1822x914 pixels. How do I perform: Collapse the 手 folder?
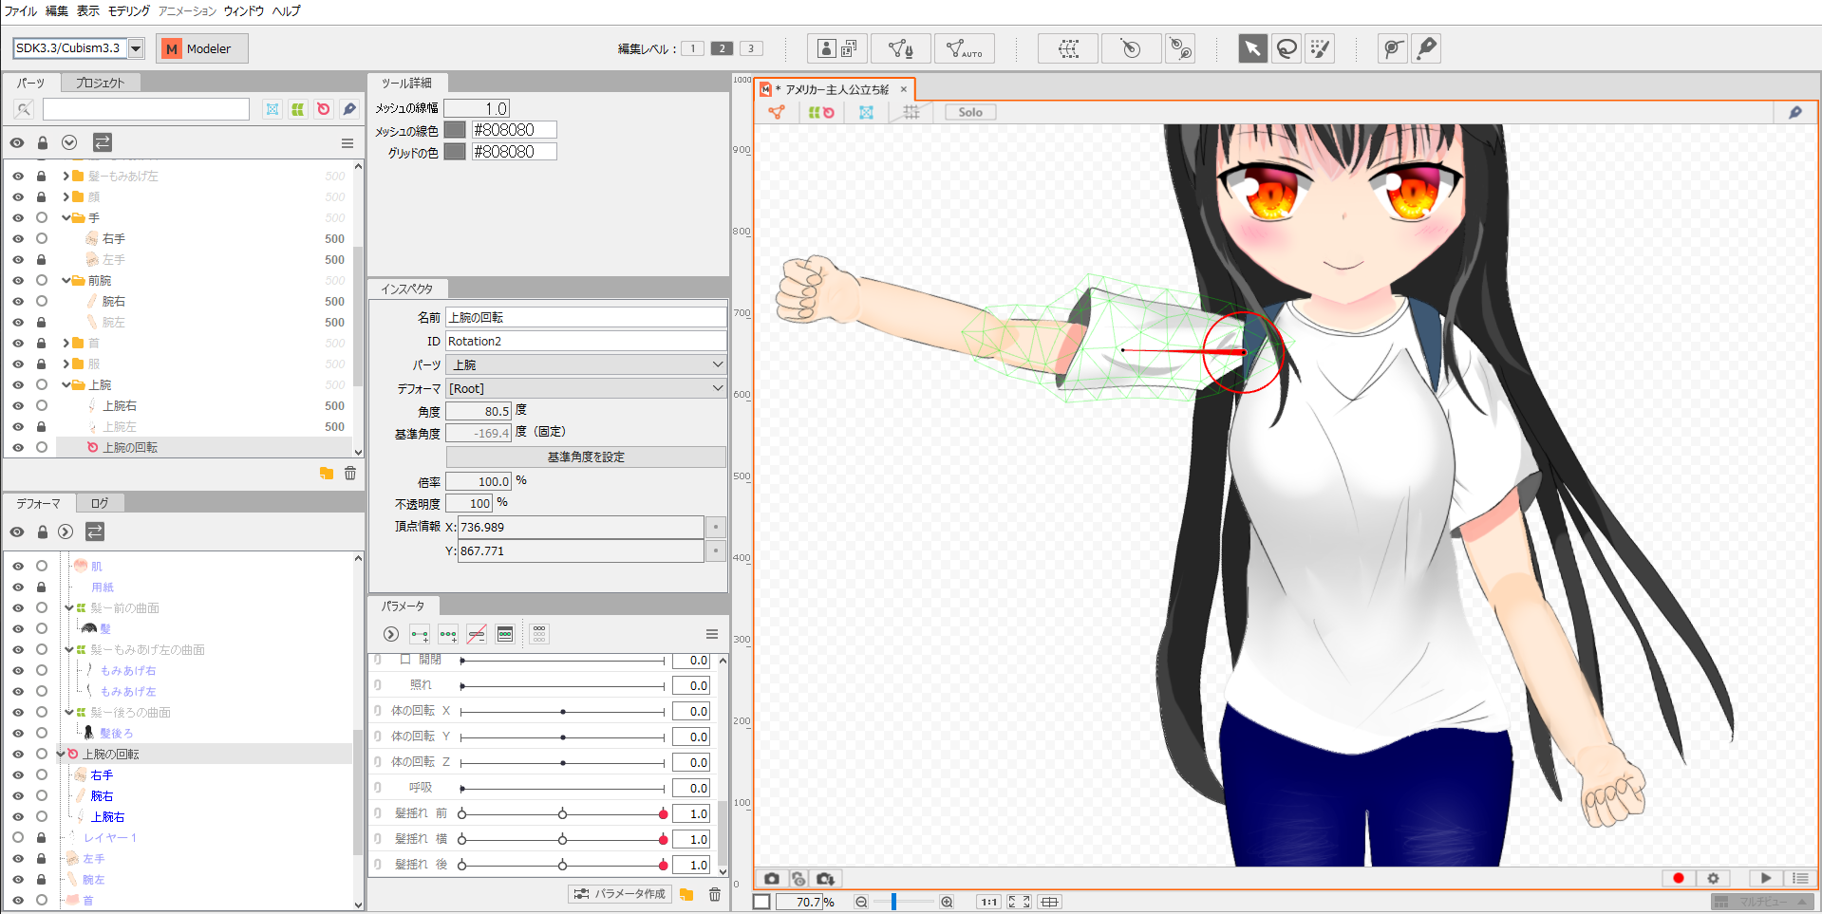66,218
